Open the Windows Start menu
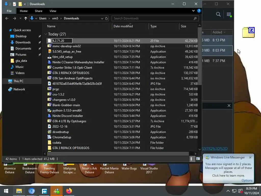Image resolution: width=261 pixels, height=196 pixels. [x=6, y=191]
